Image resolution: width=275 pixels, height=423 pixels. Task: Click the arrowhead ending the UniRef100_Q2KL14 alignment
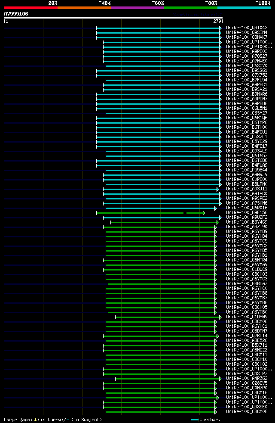218,336
